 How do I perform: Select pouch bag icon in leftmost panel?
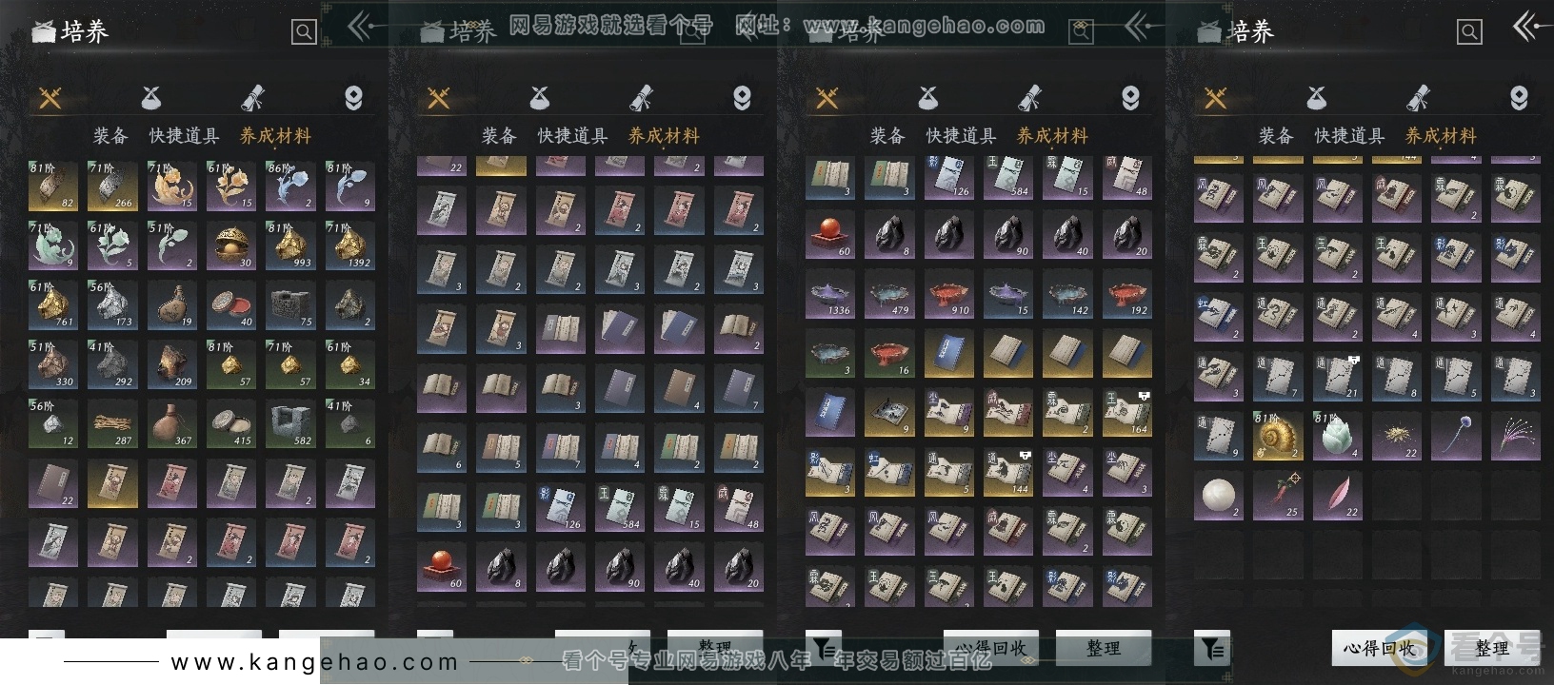pyautogui.click(x=151, y=97)
